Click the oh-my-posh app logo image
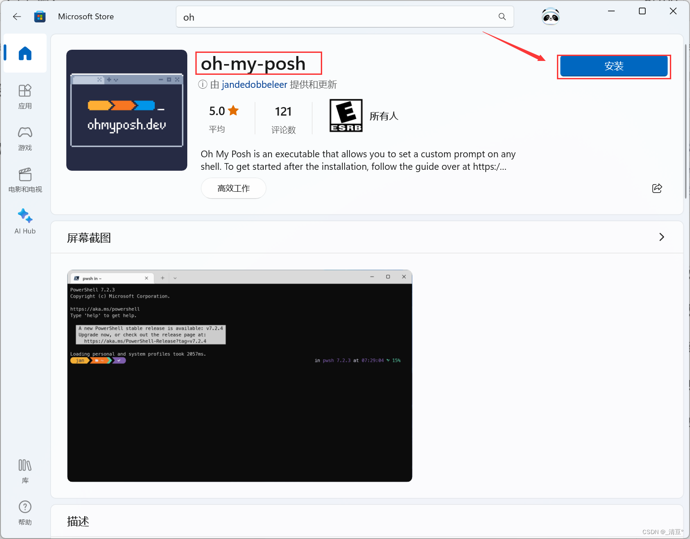Viewport: 690px width, 539px height. [x=127, y=110]
